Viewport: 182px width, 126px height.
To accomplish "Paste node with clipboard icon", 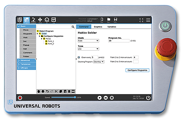I will pyautogui.click(x=65, y=92).
